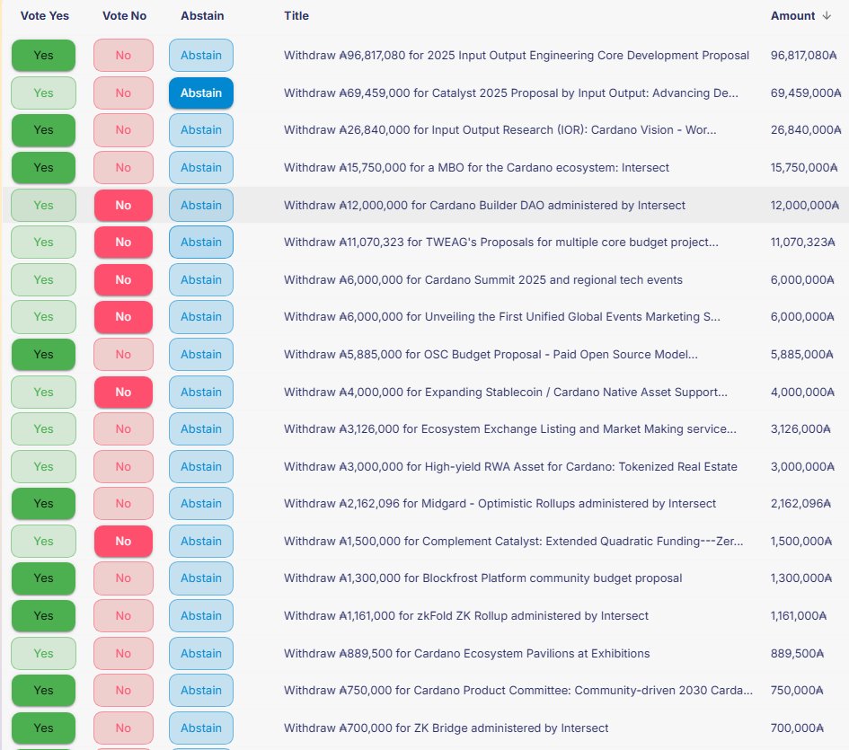Abstain on Input Output Engineering Core Development proposal

(201, 55)
